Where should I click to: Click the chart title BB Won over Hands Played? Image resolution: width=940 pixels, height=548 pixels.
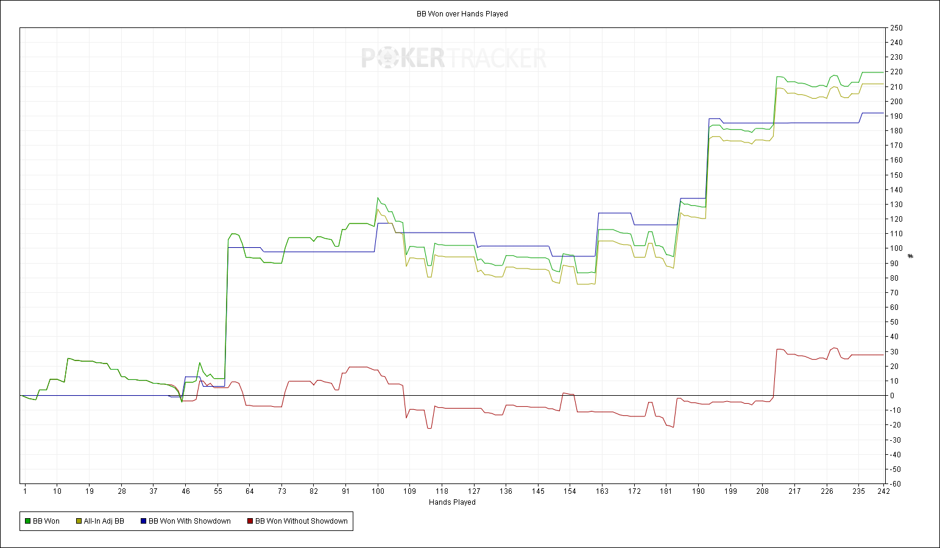462,14
